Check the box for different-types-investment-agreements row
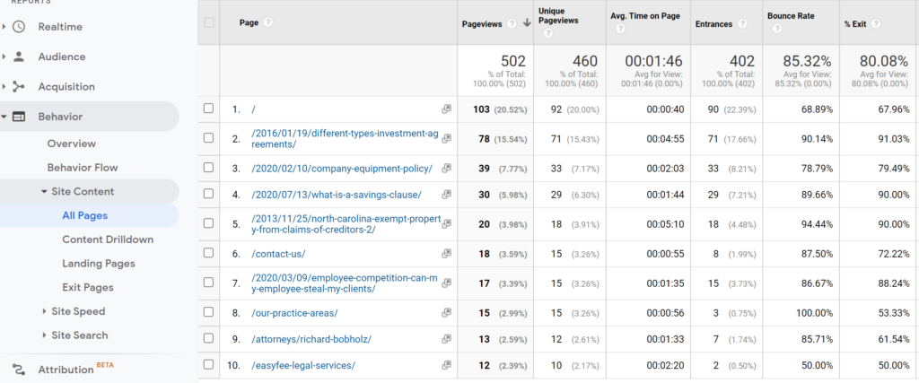 (208, 137)
